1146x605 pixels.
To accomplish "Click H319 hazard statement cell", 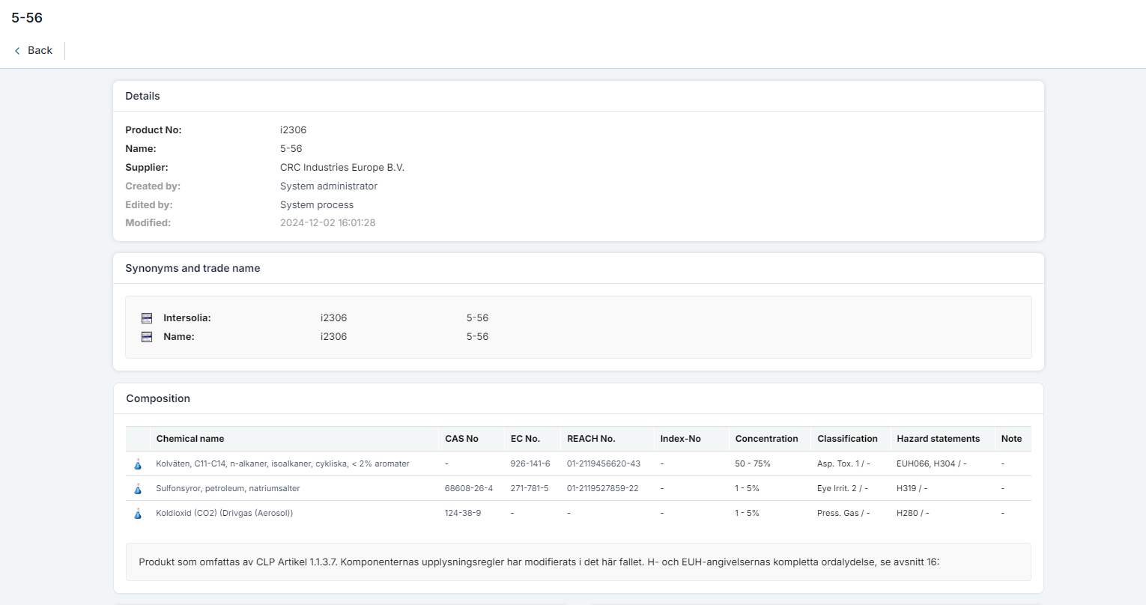I will [x=912, y=488].
